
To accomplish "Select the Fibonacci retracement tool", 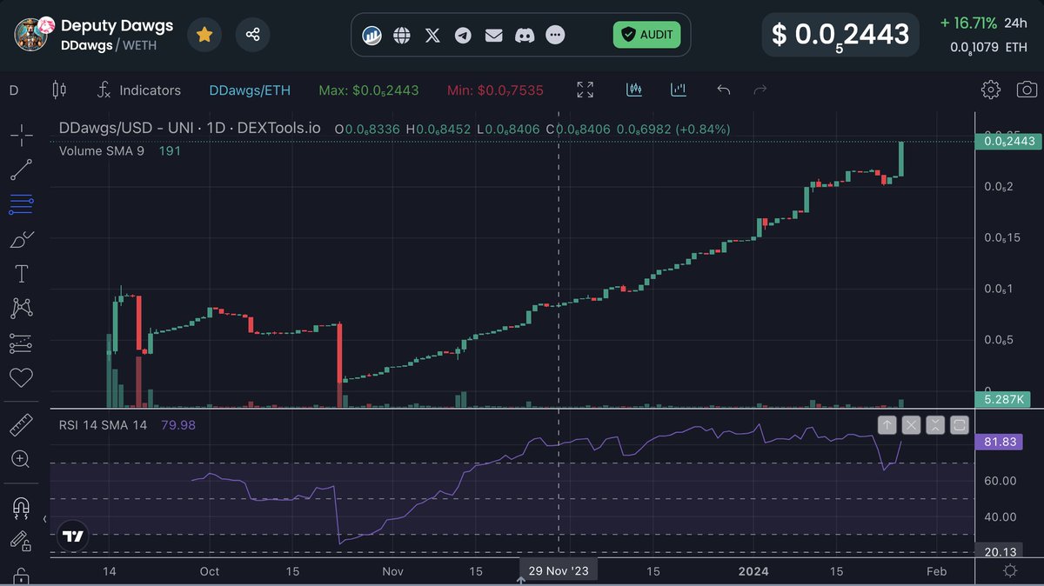I will coord(22,204).
